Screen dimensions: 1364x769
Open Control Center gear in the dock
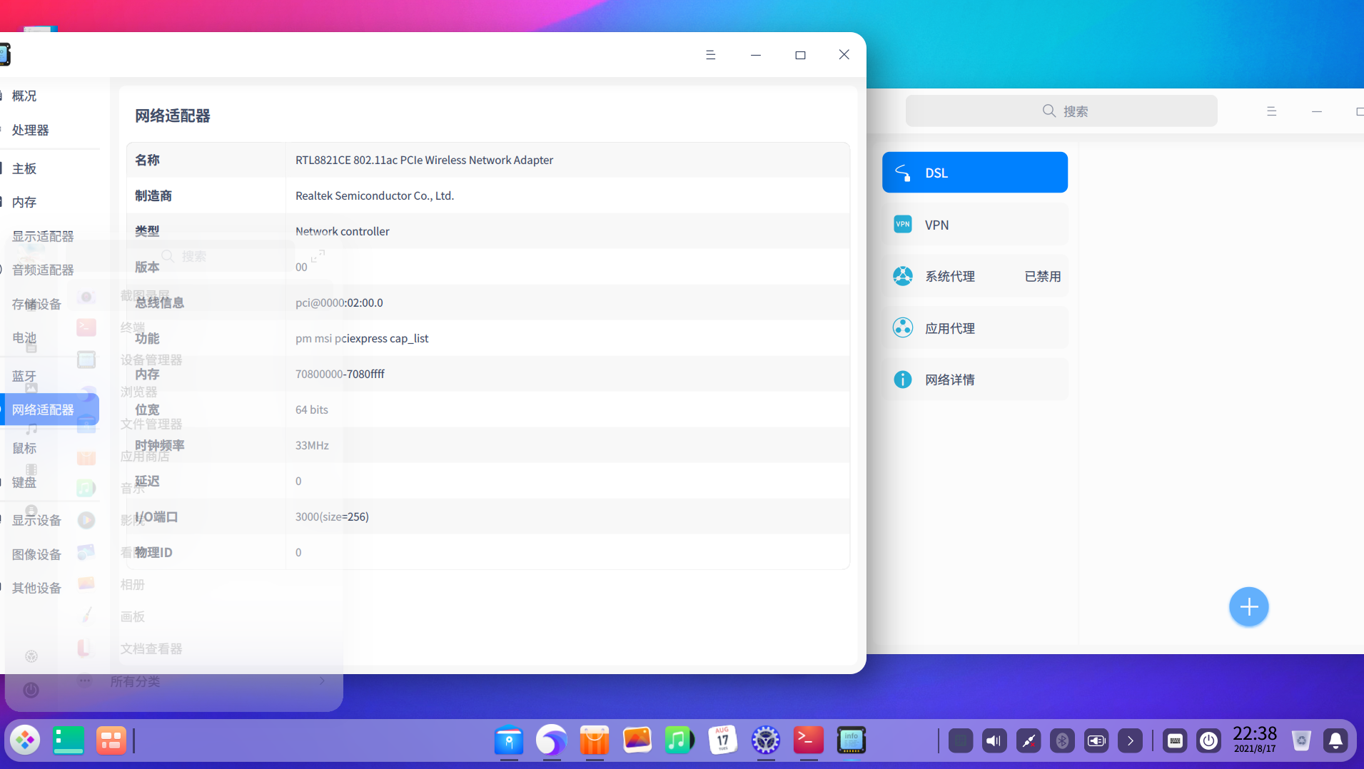[x=766, y=740]
